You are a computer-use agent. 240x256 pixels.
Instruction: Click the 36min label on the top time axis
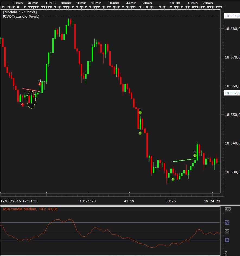click(x=114, y=3)
